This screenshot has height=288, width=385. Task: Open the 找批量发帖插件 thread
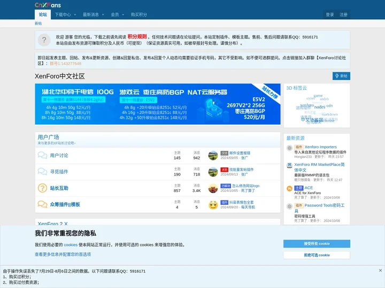point(241,170)
